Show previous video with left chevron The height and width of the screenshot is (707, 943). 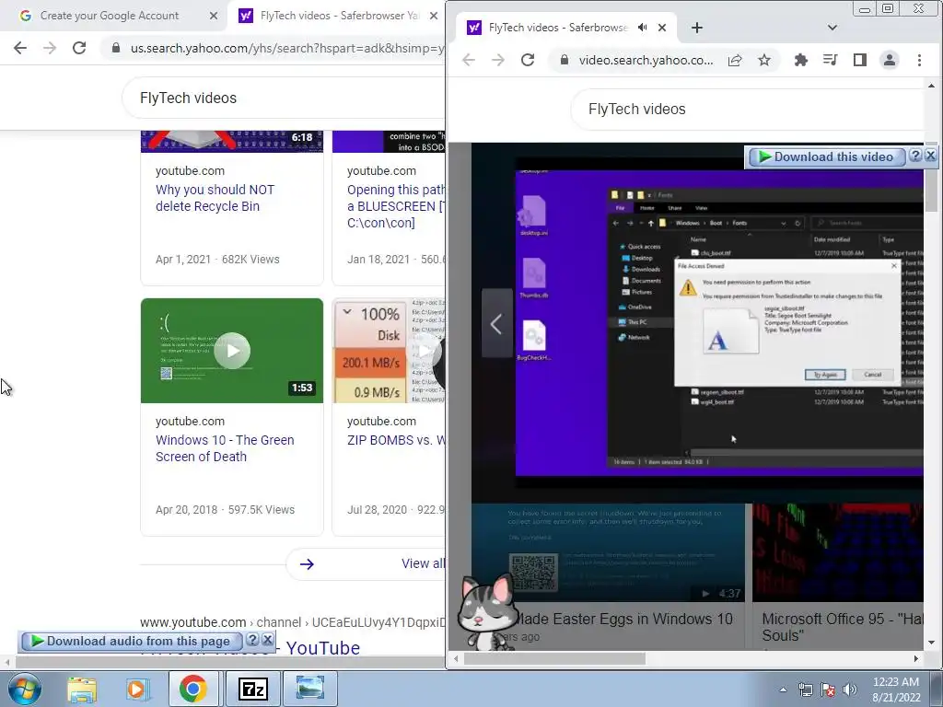tap(496, 324)
